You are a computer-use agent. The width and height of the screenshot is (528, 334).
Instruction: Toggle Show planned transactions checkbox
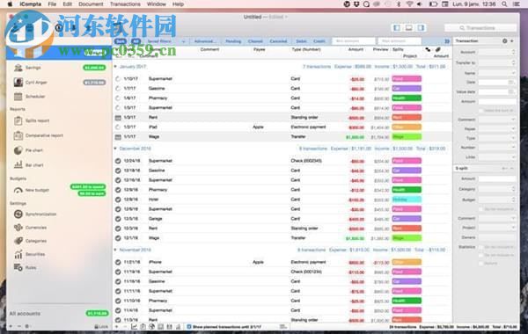point(189,327)
